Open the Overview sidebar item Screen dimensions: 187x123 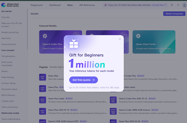[6, 17]
